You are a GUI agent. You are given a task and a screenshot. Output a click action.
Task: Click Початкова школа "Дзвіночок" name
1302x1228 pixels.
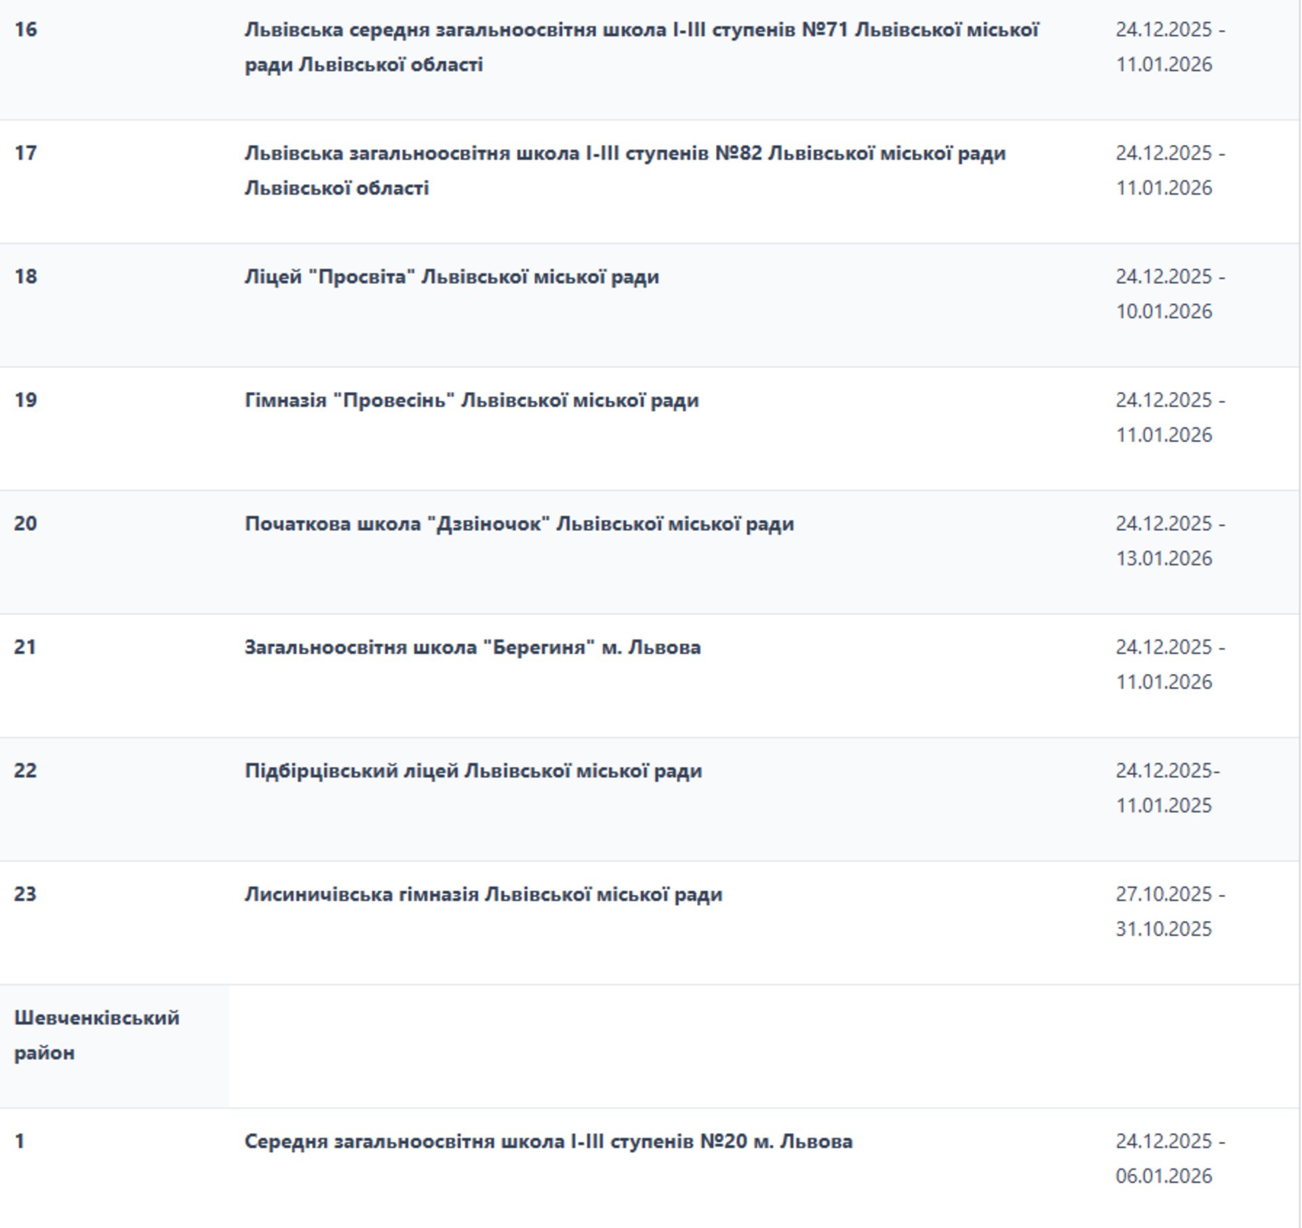(x=519, y=523)
